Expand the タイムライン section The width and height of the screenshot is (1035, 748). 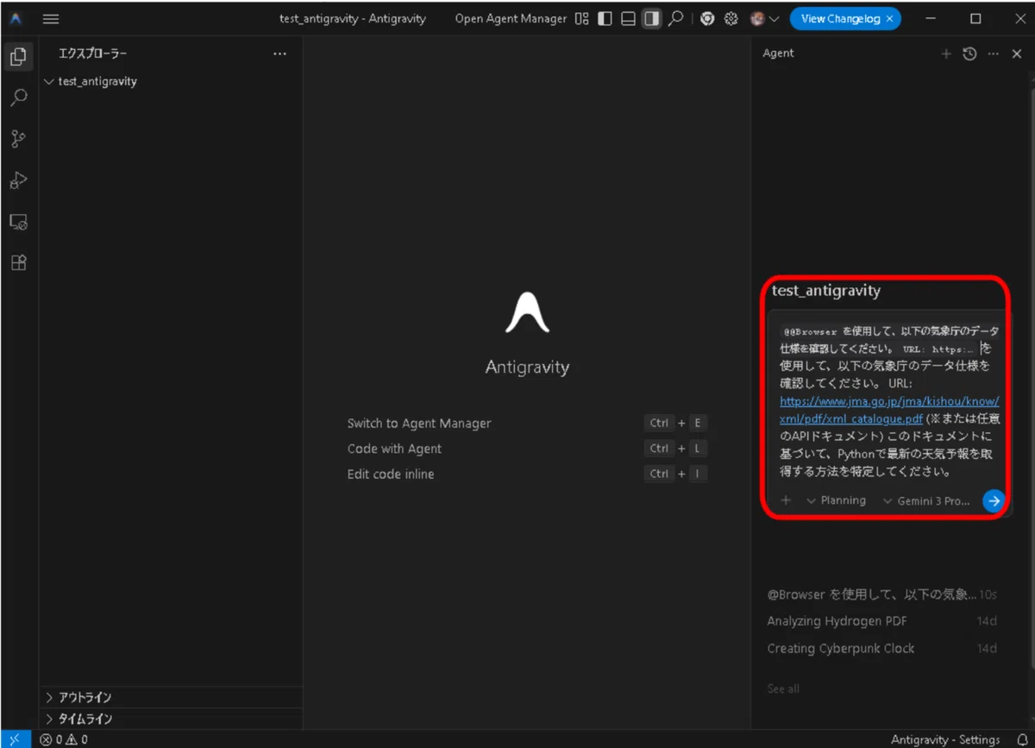click(171, 719)
